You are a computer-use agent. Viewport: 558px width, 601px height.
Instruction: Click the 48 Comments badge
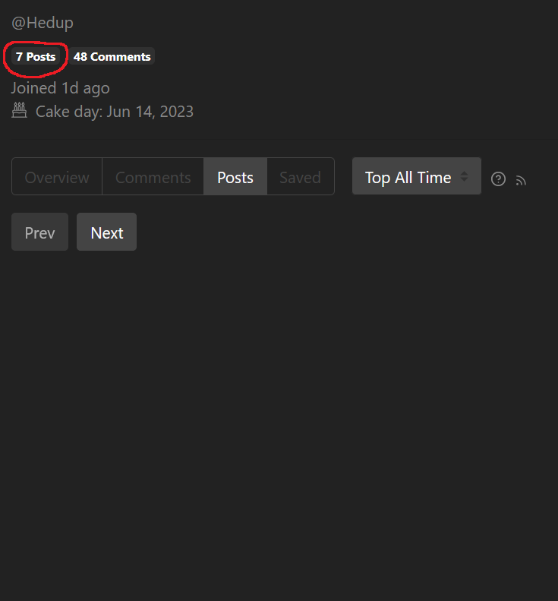pyautogui.click(x=112, y=56)
